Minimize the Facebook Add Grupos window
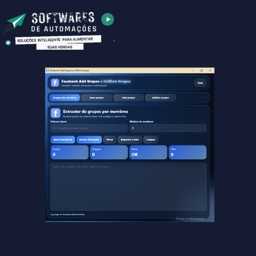This screenshot has width=256, height=256. pyautogui.click(x=193, y=70)
